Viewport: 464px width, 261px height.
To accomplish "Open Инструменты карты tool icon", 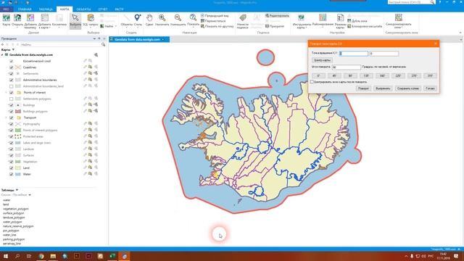I will pos(302,18).
